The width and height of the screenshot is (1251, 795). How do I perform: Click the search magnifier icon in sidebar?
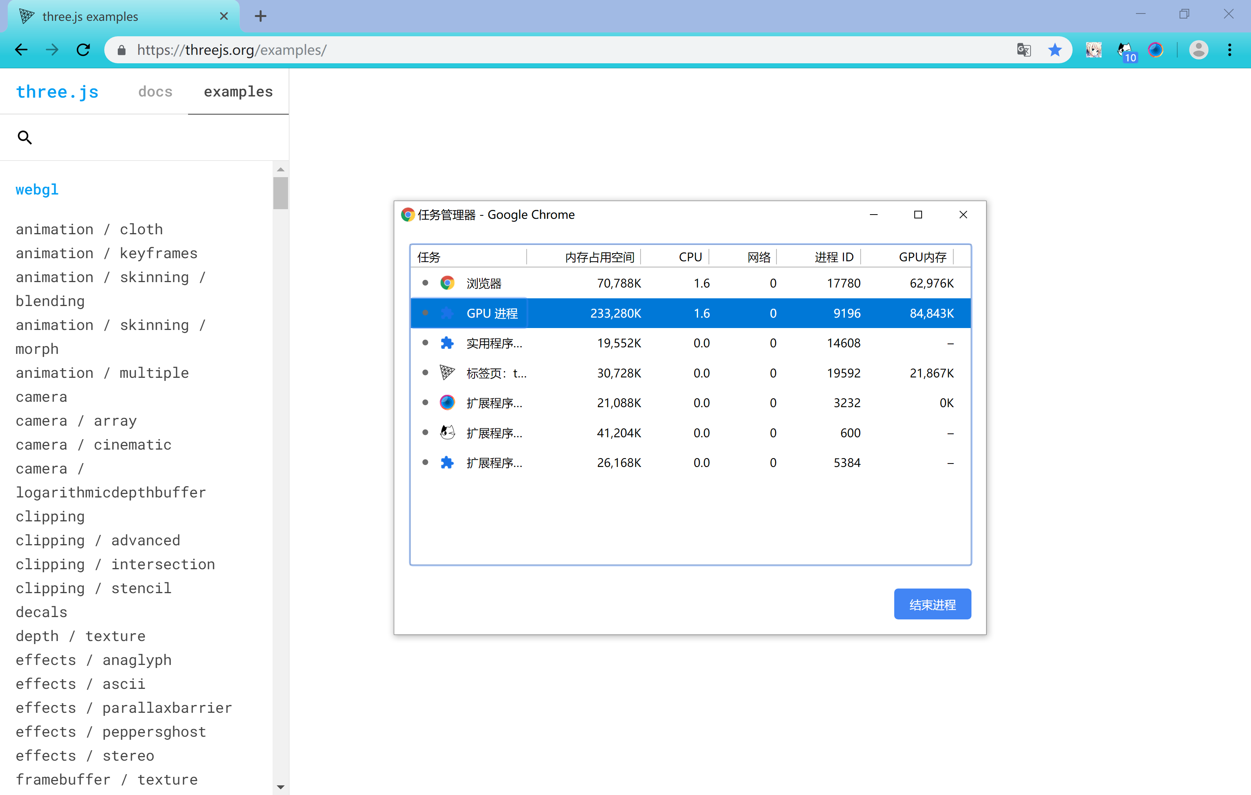point(24,138)
